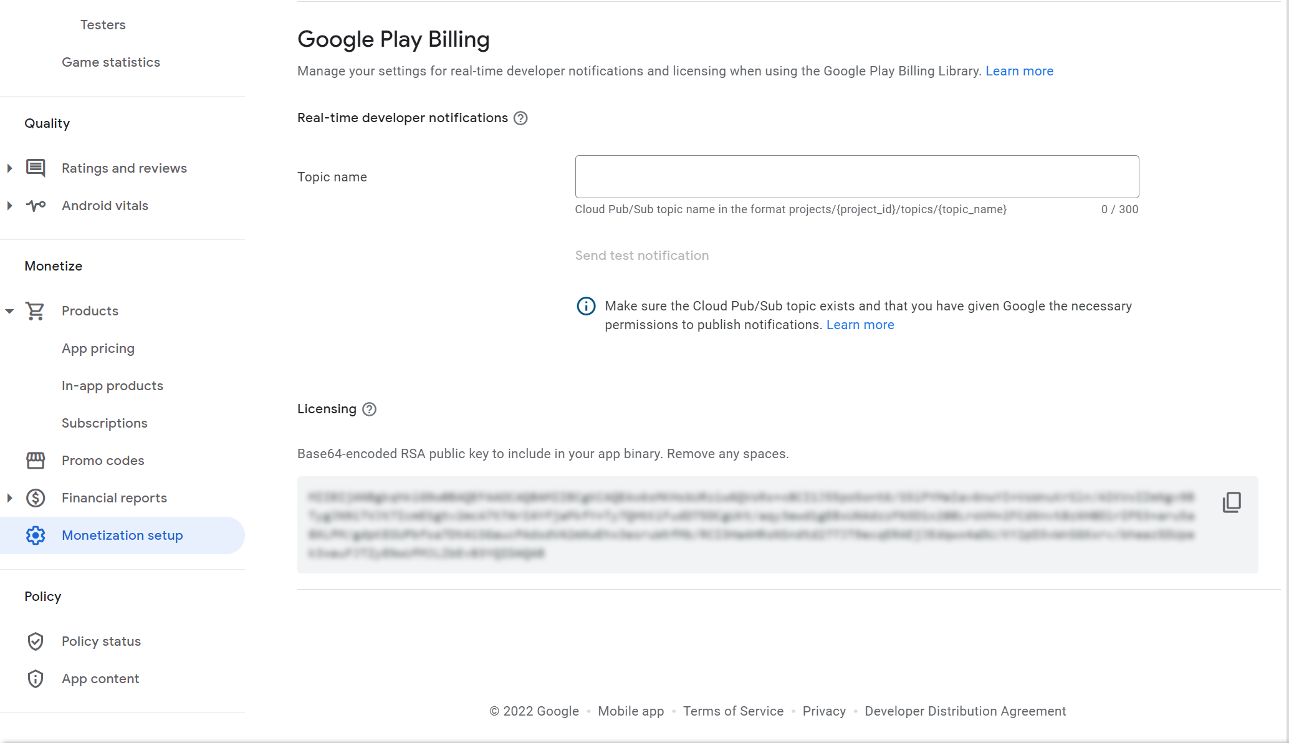Expand the Financial reports arrow
Screen dimensions: 1289x743
pyautogui.click(x=9, y=498)
